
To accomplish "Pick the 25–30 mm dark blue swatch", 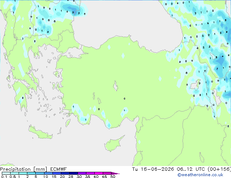I will tap(73, 173).
